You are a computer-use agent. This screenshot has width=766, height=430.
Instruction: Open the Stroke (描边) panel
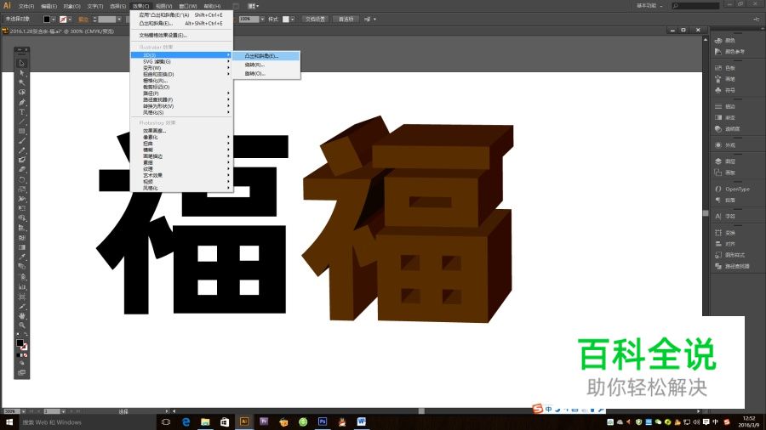coord(726,106)
